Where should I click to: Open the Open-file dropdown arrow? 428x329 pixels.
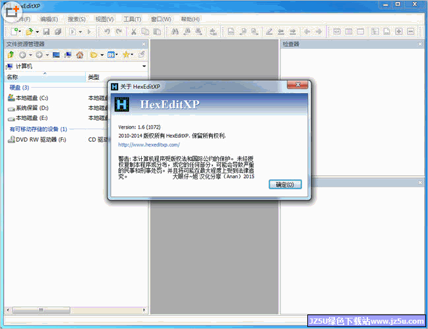[x=37, y=32]
